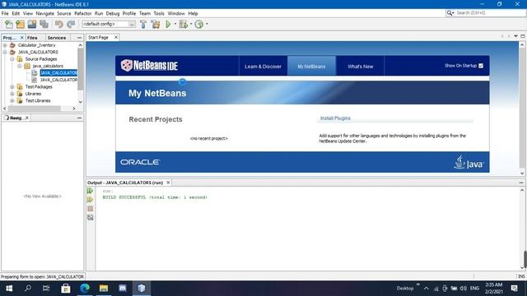The width and height of the screenshot is (527, 296).
Task: Open the default config combo box
Action: tap(109, 24)
